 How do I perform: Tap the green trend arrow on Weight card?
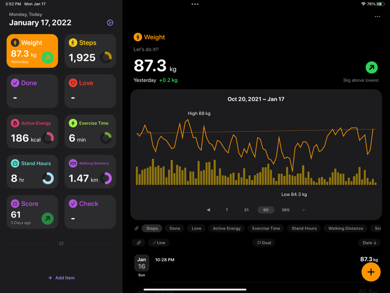[x=48, y=57]
